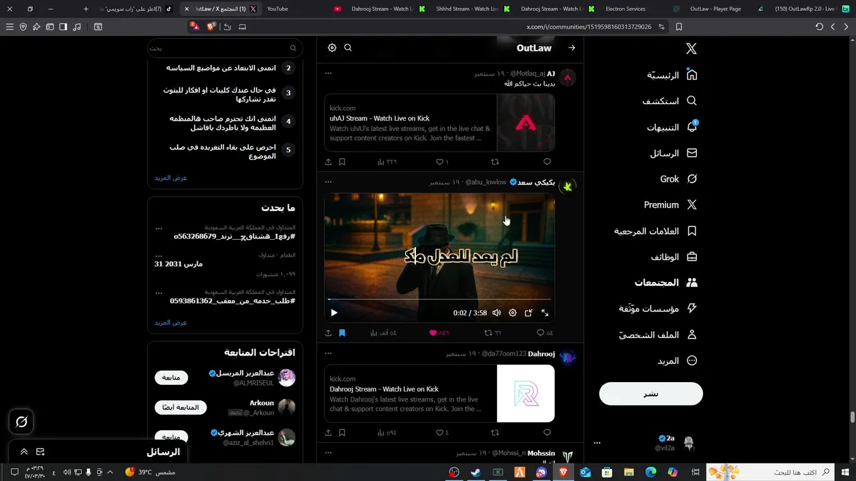
Task: Open the floating Grok button
Action: (x=21, y=422)
